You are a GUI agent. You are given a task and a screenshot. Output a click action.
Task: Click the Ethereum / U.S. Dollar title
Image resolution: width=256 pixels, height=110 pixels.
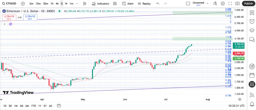[31, 11]
